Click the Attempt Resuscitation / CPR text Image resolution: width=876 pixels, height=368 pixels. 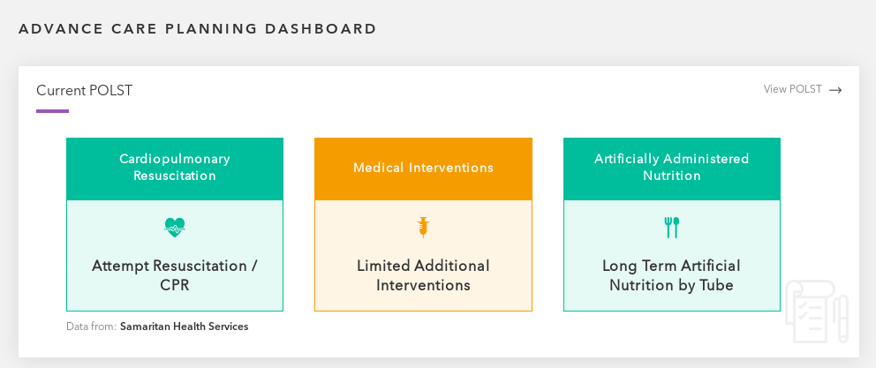pyautogui.click(x=175, y=274)
